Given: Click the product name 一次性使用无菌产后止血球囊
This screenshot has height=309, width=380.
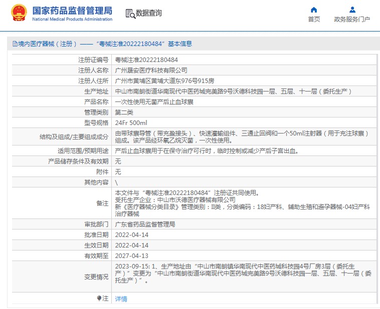Looking at the screenshot, I should pos(154,101).
